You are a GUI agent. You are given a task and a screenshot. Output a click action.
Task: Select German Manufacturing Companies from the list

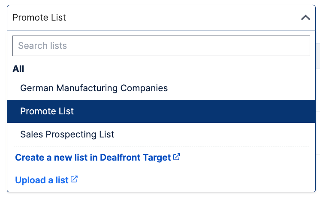coord(94,88)
